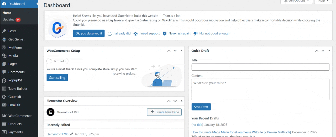Screen dimensions: 336x137
Task: Open How to Create Mega Menu draft
Action: (x=241, y=132)
